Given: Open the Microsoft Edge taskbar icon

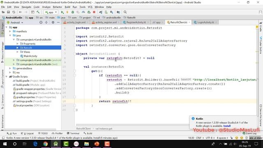Looking at the screenshot, I should 35,144.
